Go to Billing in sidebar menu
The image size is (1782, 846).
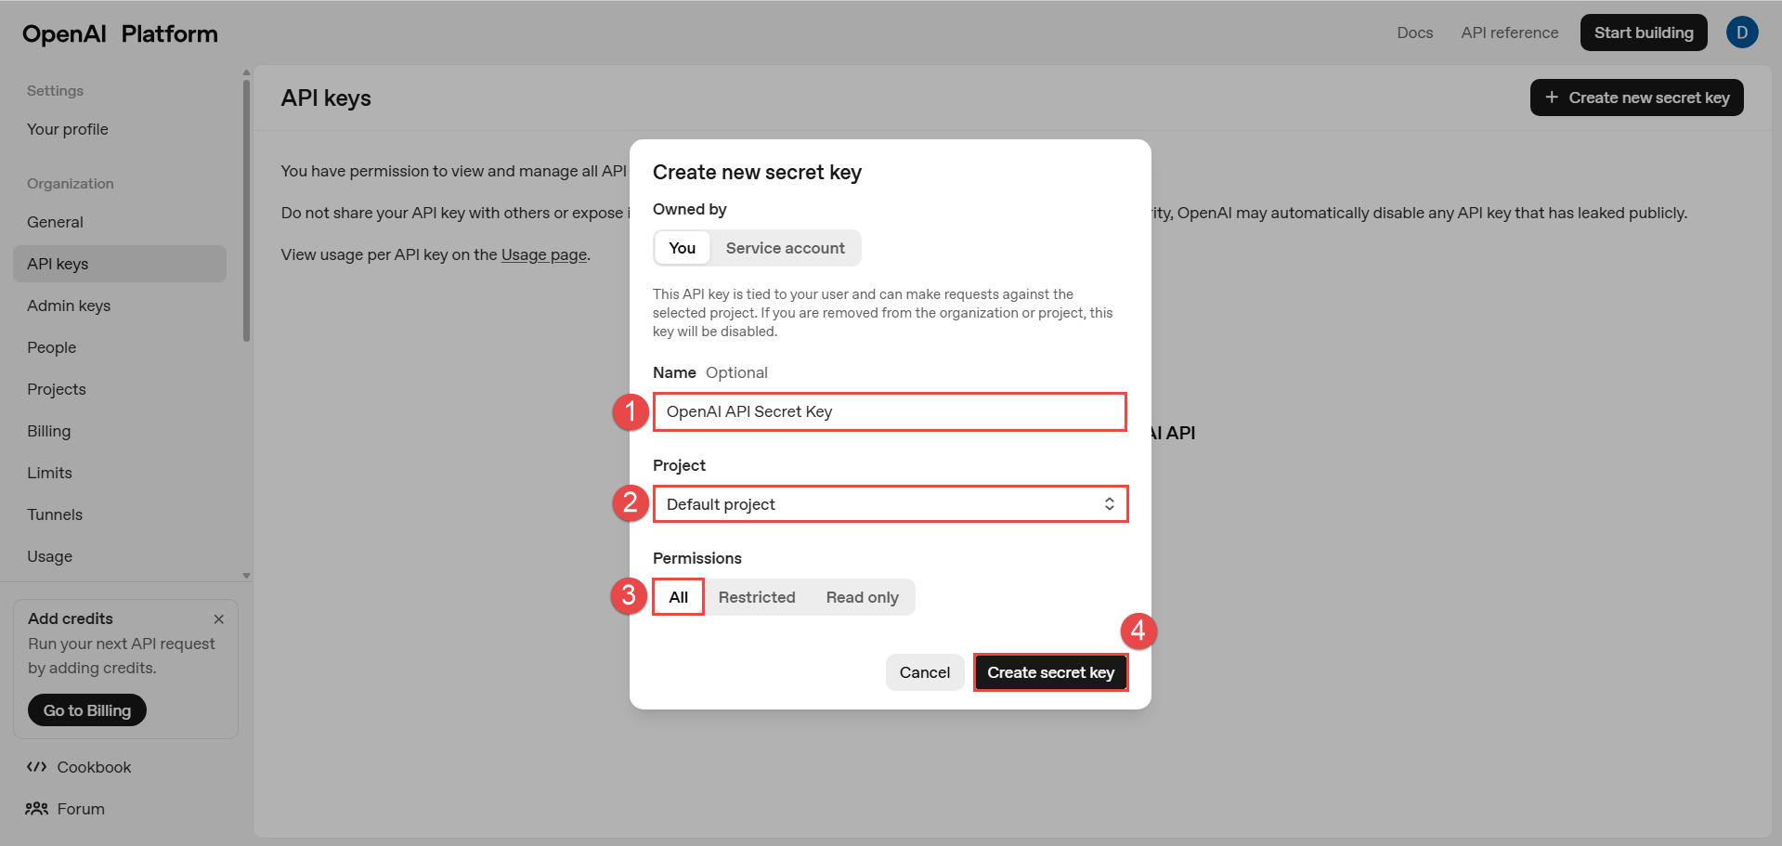click(x=49, y=431)
